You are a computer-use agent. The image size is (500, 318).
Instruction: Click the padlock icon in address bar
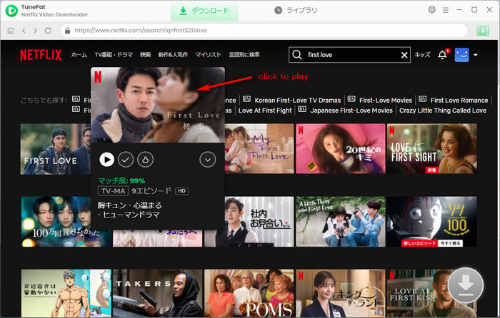67,31
